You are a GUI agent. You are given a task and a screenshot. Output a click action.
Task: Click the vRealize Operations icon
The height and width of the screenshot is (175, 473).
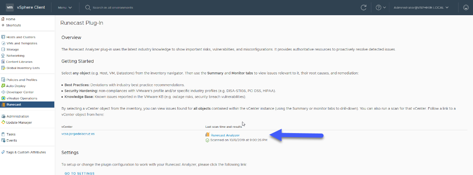(3, 98)
